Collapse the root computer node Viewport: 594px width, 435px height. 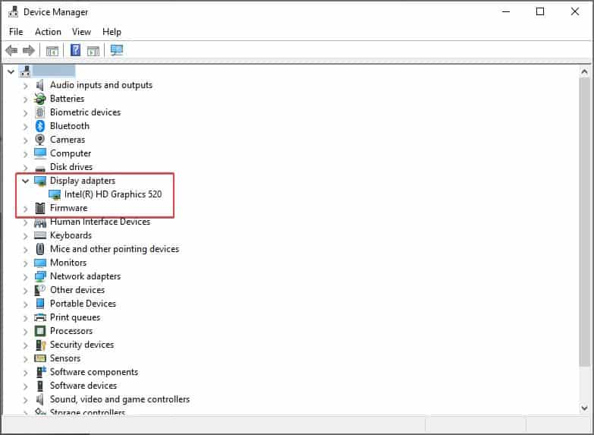[11, 71]
